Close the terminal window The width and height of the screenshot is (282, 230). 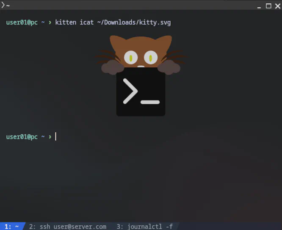tap(278, 6)
